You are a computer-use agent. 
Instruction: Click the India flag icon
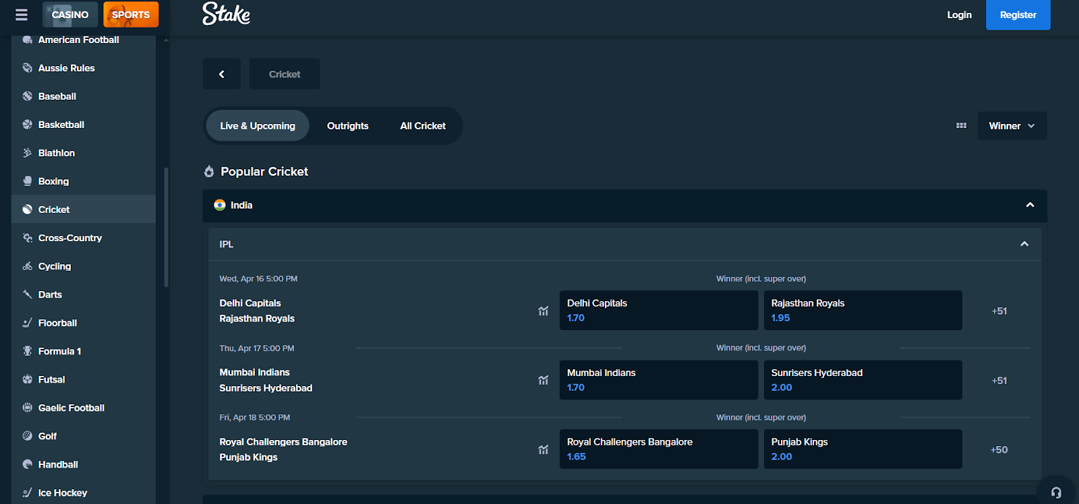click(x=220, y=205)
